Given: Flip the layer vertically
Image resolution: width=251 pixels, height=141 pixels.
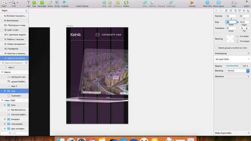Looking at the screenshot, I should 247,28.
